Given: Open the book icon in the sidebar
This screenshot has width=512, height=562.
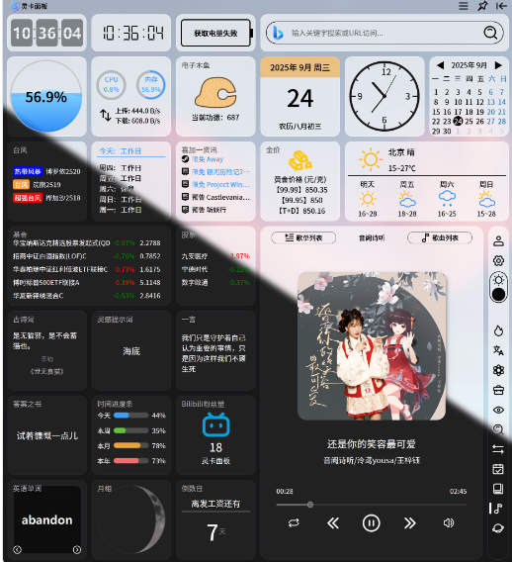Looking at the screenshot, I should pyautogui.click(x=498, y=489).
